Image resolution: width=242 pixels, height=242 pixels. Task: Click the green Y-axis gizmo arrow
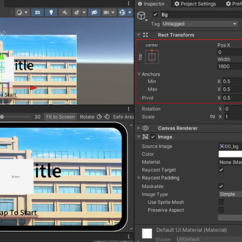click(x=2, y=56)
